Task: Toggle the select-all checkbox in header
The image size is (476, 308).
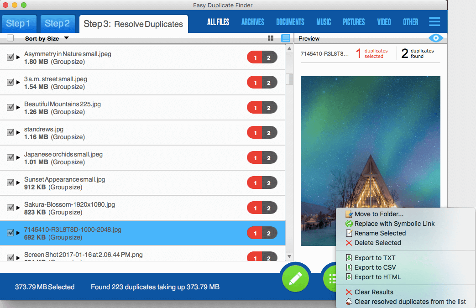Action: coord(10,38)
